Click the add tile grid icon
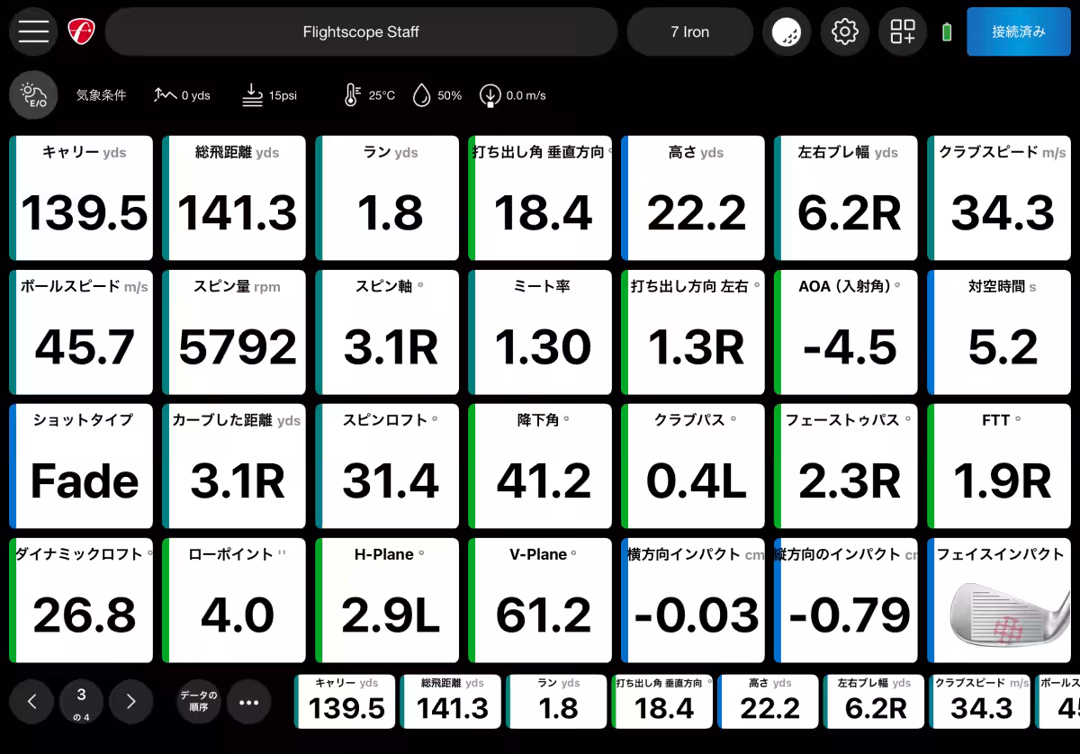 point(902,32)
